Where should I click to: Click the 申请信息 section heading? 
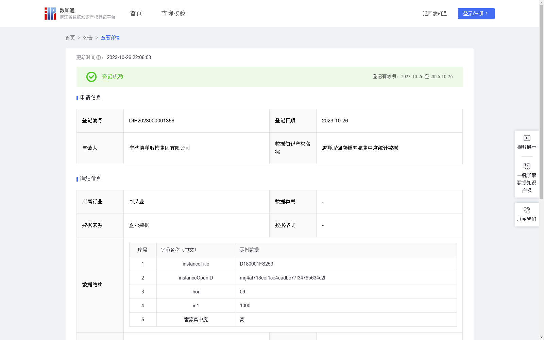tap(90, 98)
